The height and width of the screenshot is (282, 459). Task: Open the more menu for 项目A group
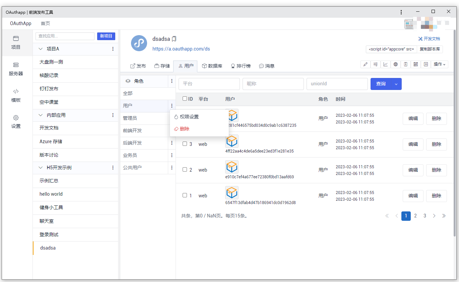click(113, 49)
